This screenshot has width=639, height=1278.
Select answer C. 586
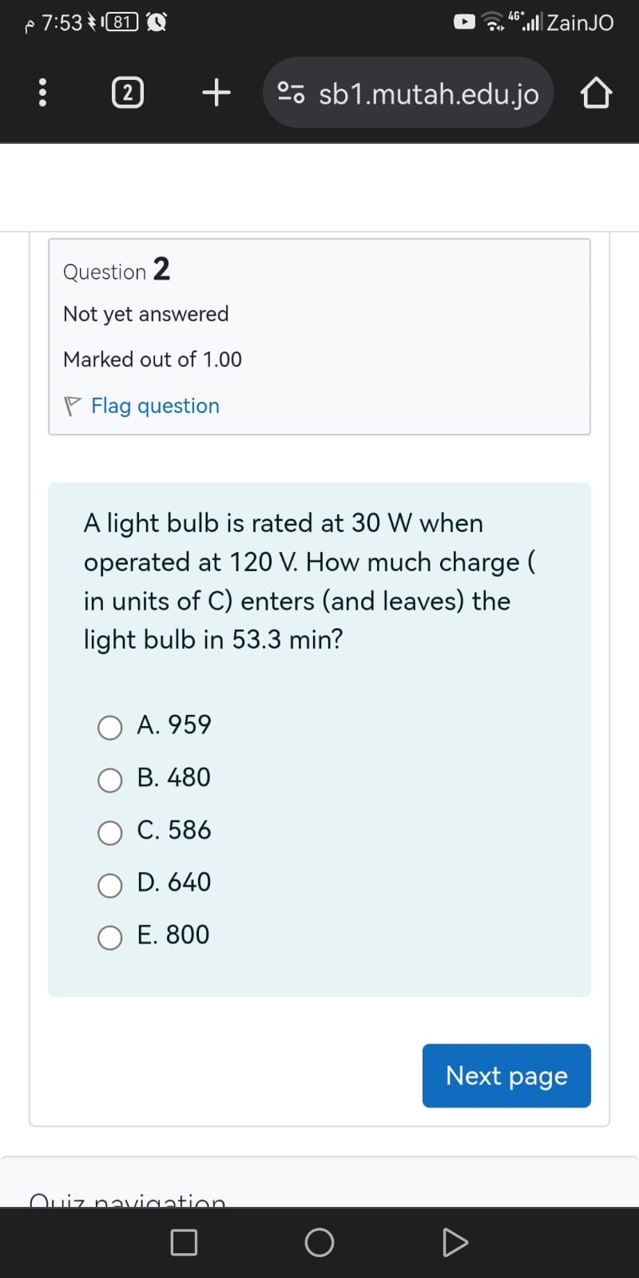point(110,833)
